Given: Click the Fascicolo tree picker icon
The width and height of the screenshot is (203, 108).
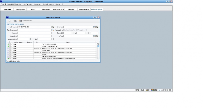Looking at the screenshot, I should (97, 27).
